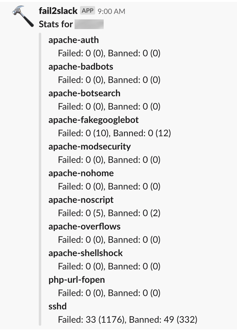This screenshot has height=333, width=237.
Task: Click the apache-noscript heading
Action: click(x=81, y=200)
